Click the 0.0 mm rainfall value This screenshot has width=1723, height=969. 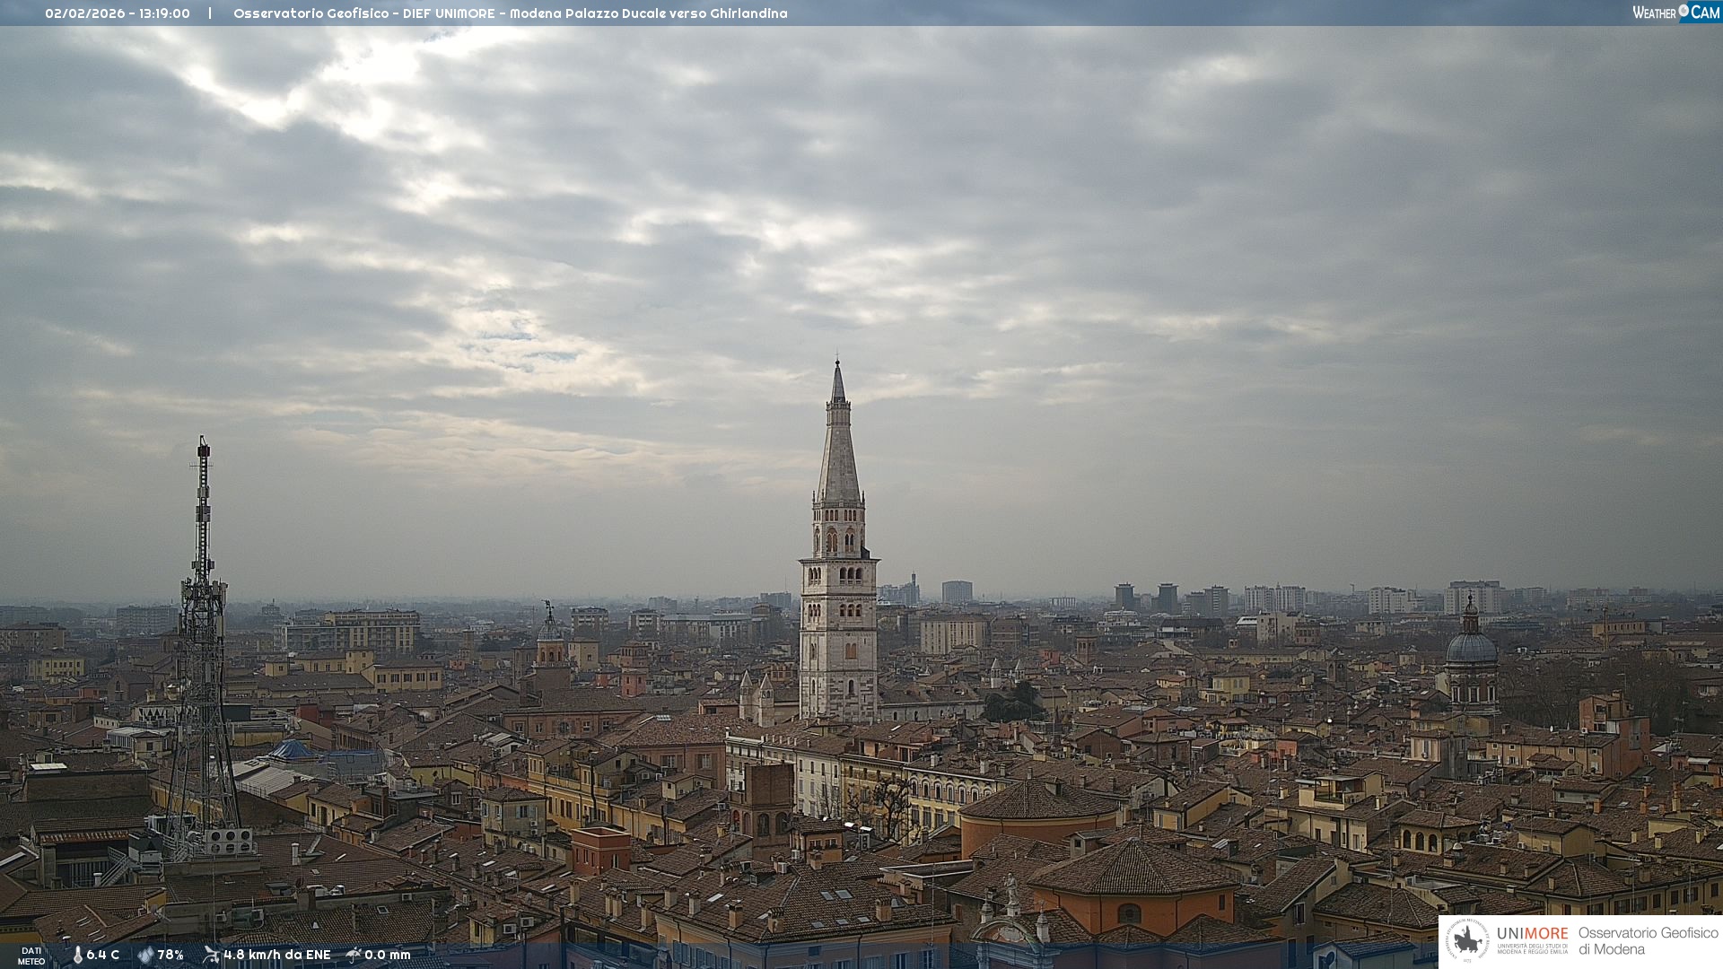point(388,955)
